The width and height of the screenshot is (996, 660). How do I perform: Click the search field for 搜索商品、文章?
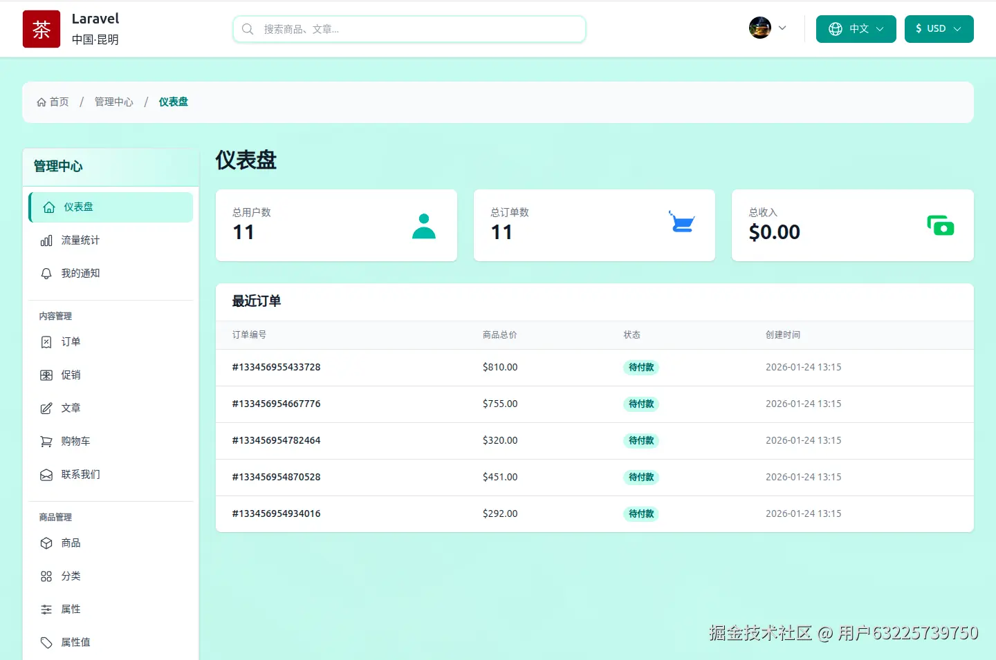click(x=409, y=29)
